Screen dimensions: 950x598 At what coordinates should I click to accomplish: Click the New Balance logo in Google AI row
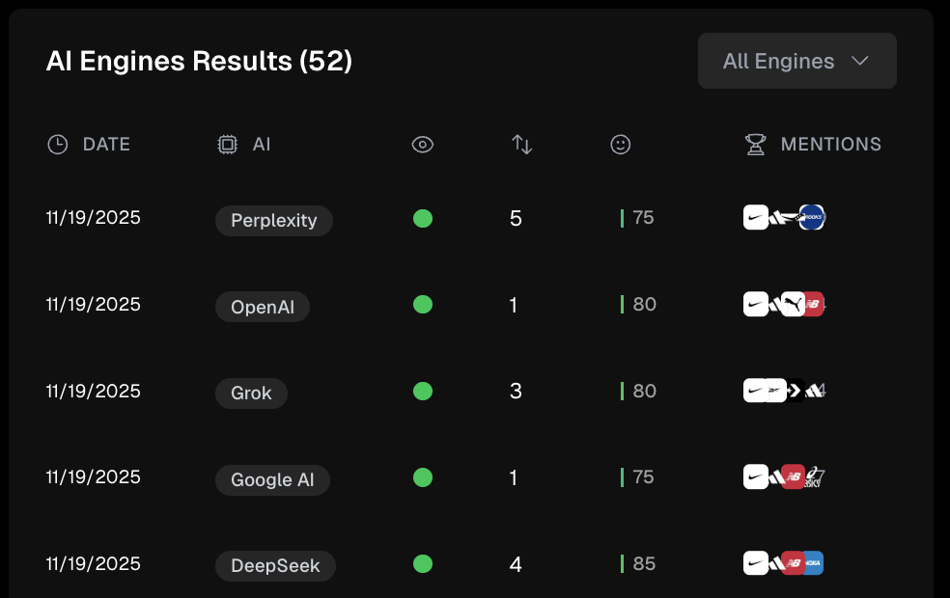pyautogui.click(x=793, y=476)
